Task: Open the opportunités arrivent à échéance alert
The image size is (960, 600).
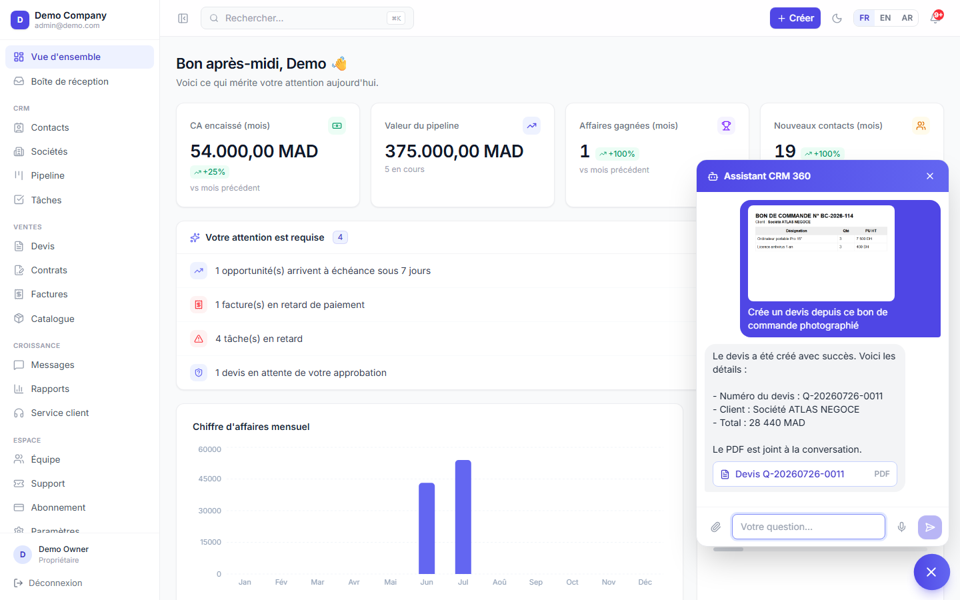Action: coord(437,271)
